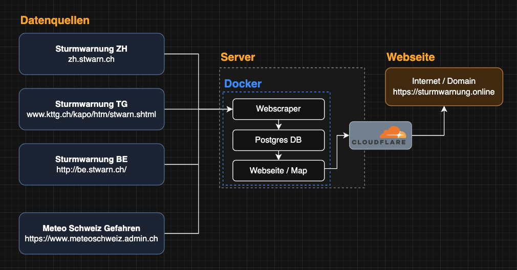Select the Sturmwarnung BE data source box

(92, 164)
